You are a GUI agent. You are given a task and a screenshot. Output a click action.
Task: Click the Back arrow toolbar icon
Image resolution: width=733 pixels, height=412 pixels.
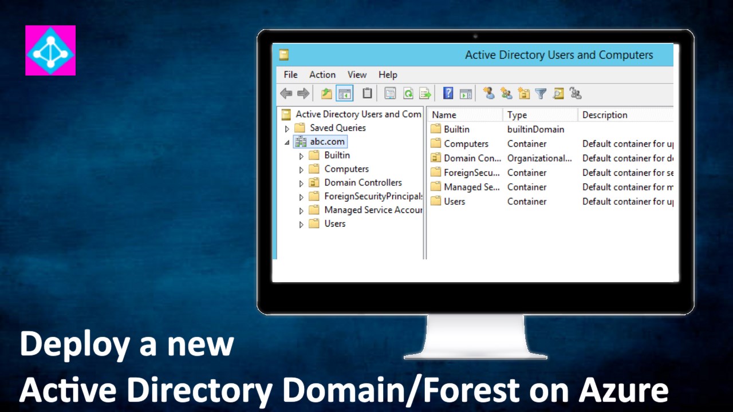tap(286, 94)
